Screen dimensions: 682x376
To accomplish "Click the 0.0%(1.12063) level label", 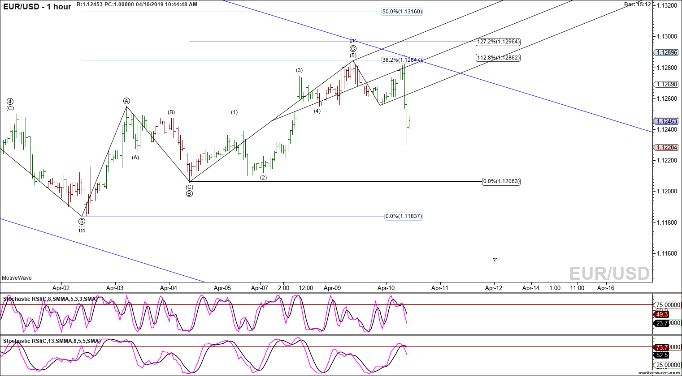I will 501,181.
